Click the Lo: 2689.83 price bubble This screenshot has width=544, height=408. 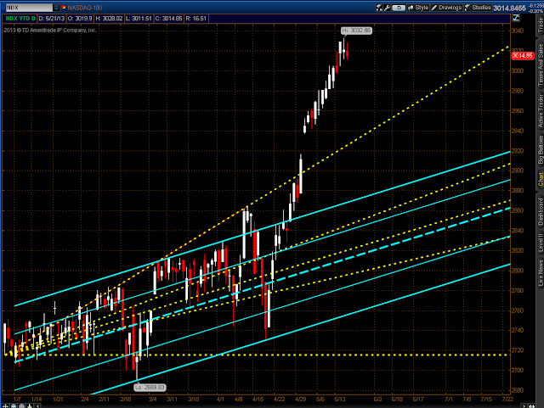tap(150, 388)
